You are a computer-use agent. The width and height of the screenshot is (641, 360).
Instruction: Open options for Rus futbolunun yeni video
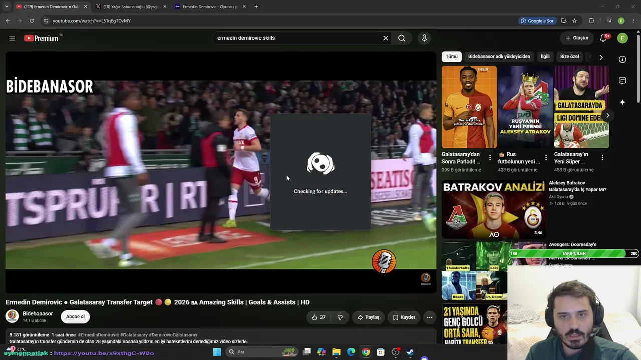tap(546, 158)
